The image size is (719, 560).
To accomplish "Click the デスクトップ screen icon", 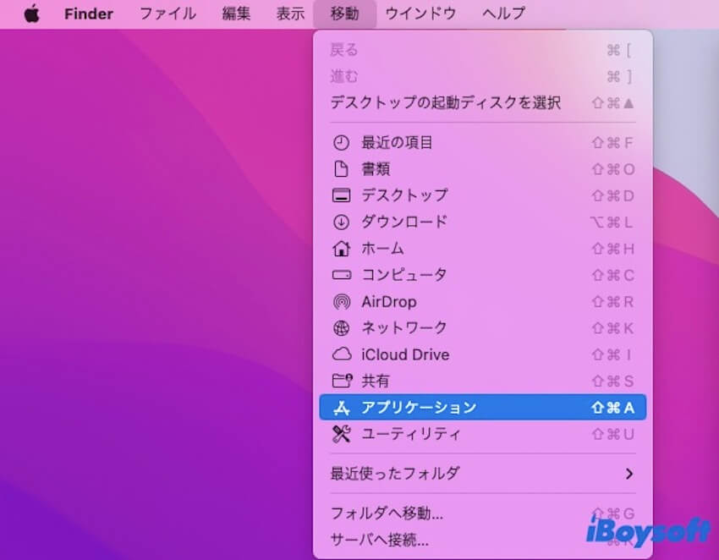I will click(341, 195).
